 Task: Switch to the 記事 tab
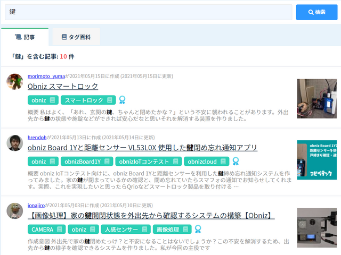click(x=25, y=37)
